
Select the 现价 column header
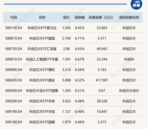(x=66, y=17)
